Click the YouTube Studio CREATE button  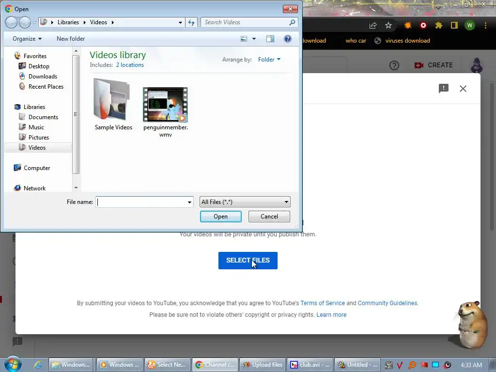[x=434, y=65]
